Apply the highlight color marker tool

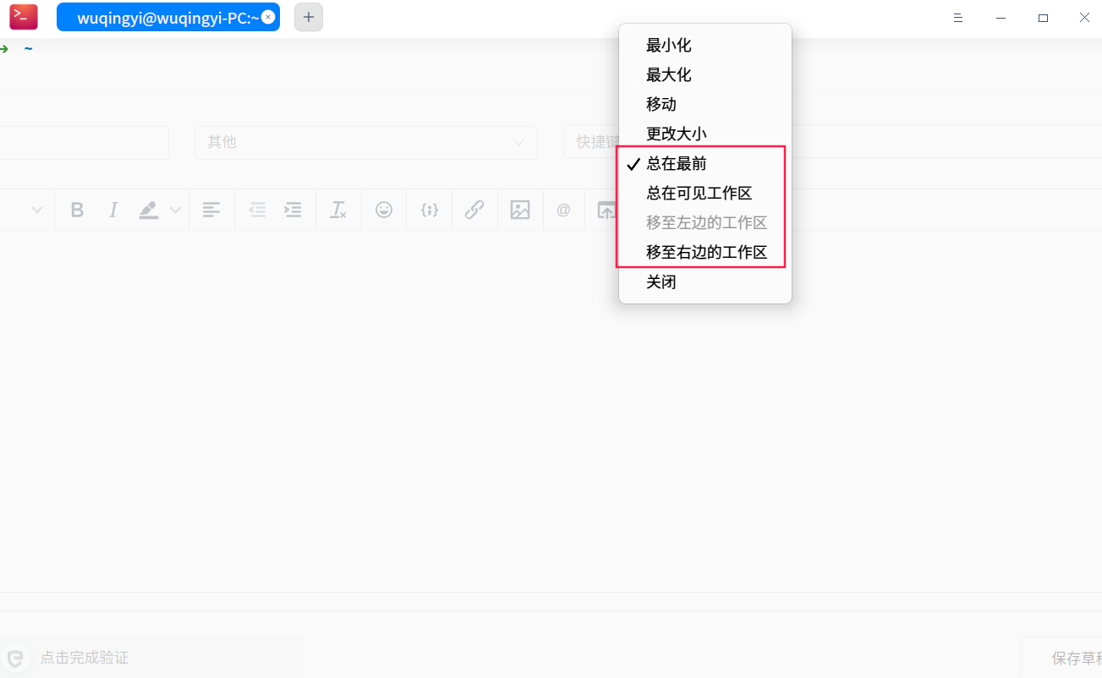pyautogui.click(x=149, y=210)
